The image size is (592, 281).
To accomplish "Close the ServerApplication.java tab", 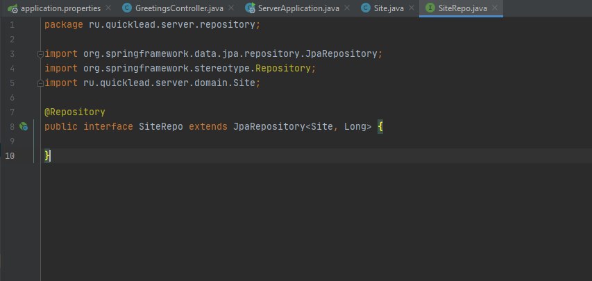I will click(x=348, y=8).
